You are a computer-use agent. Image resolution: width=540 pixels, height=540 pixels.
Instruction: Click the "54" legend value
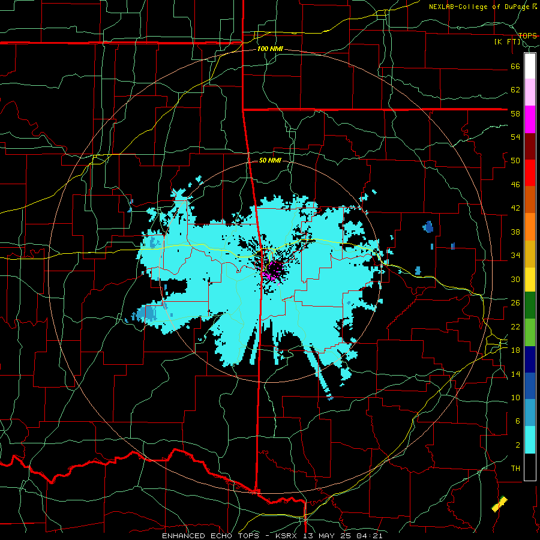pyautogui.click(x=515, y=137)
